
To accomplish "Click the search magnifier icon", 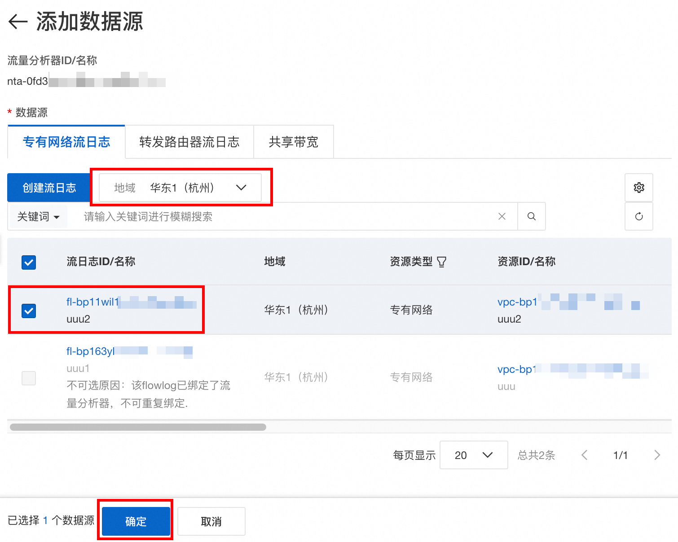I will point(532,216).
